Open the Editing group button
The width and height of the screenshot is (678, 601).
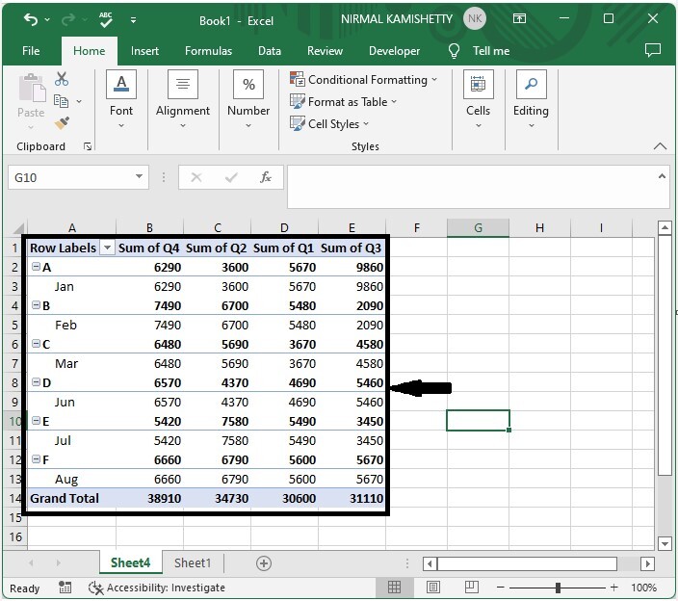pyautogui.click(x=531, y=99)
